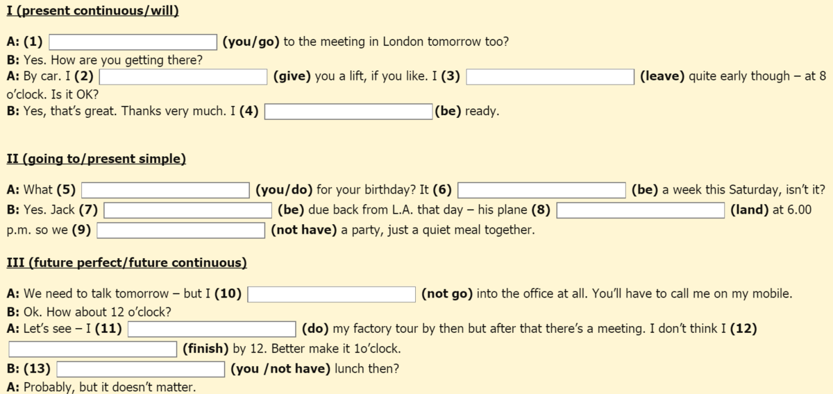The height and width of the screenshot is (394, 833).
Task: Click blank (11) before '(do) my factory tour'
Action: pos(212,329)
